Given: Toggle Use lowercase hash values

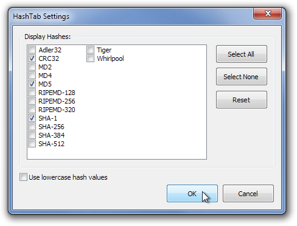Looking at the screenshot, I should pos(23,177).
